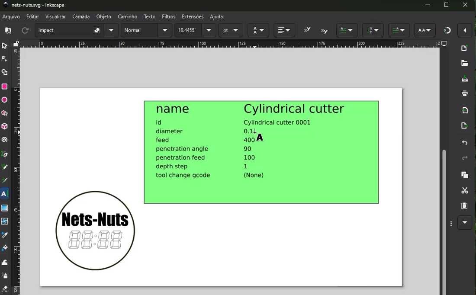Toggle the guides lock at ruler corner

point(16,44)
